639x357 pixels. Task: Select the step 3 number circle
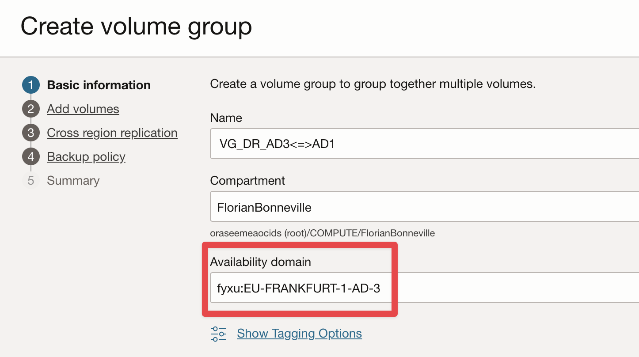tap(30, 133)
